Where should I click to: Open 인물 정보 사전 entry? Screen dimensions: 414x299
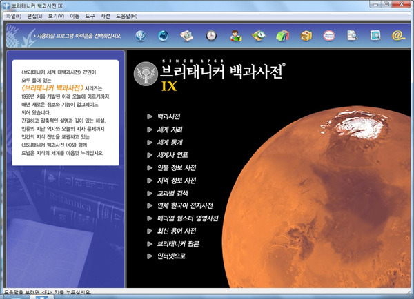(177, 167)
